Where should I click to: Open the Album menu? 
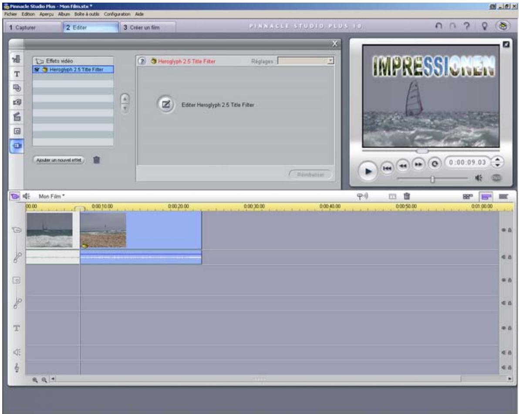coord(64,14)
